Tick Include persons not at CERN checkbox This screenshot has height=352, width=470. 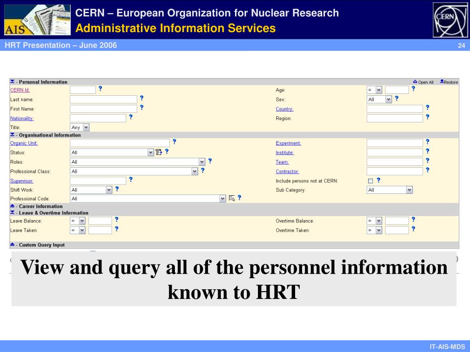click(370, 181)
